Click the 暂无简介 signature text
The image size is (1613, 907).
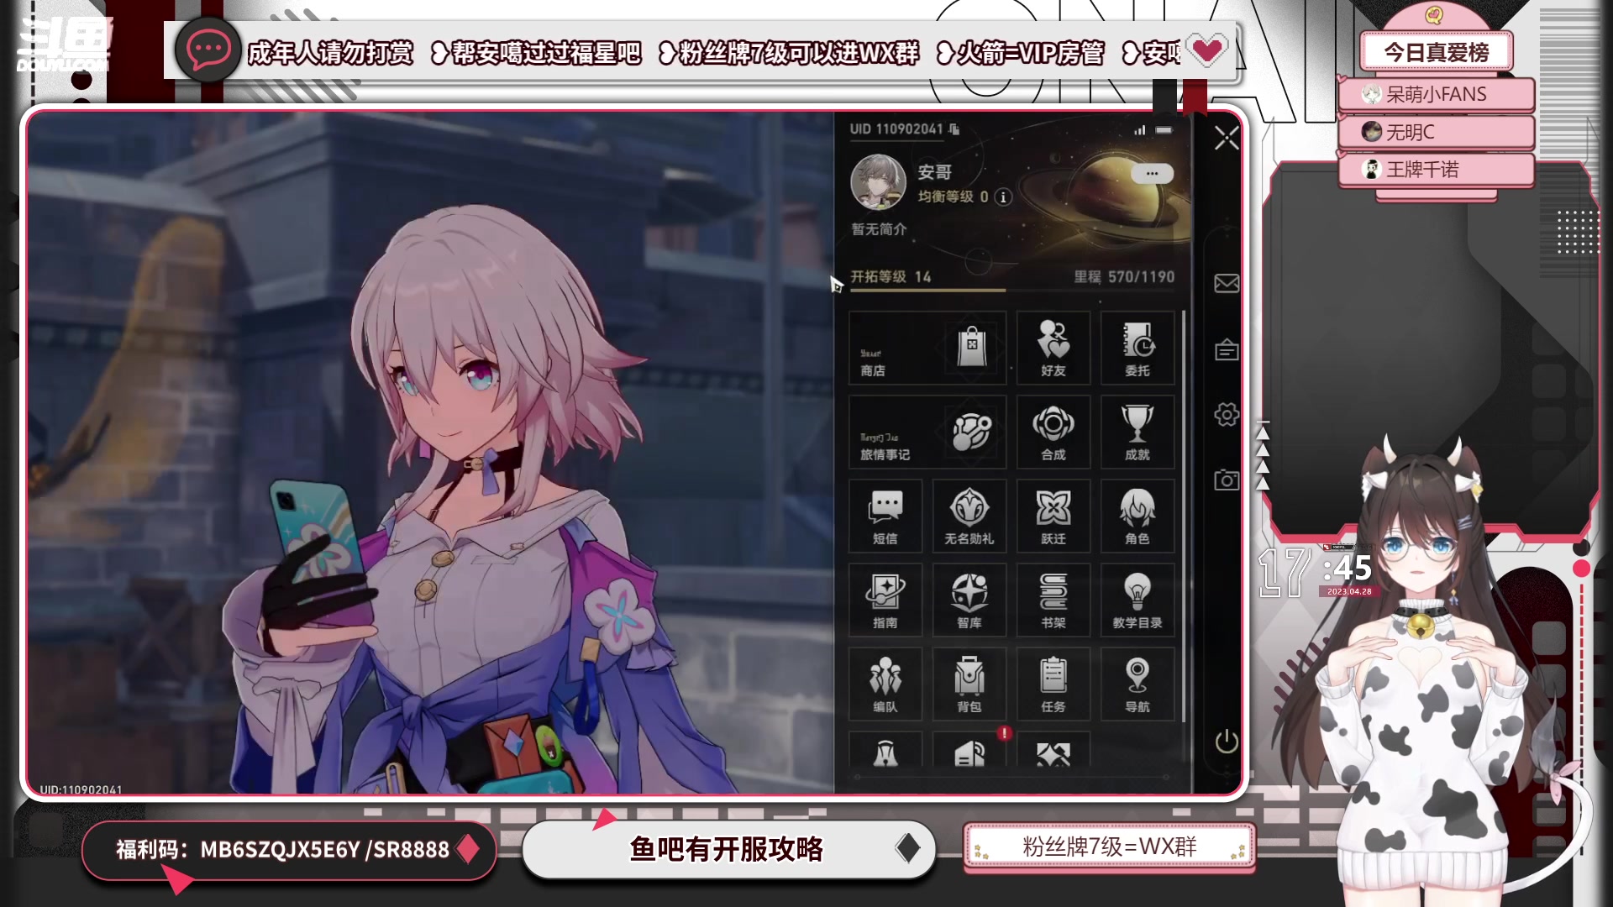879,229
